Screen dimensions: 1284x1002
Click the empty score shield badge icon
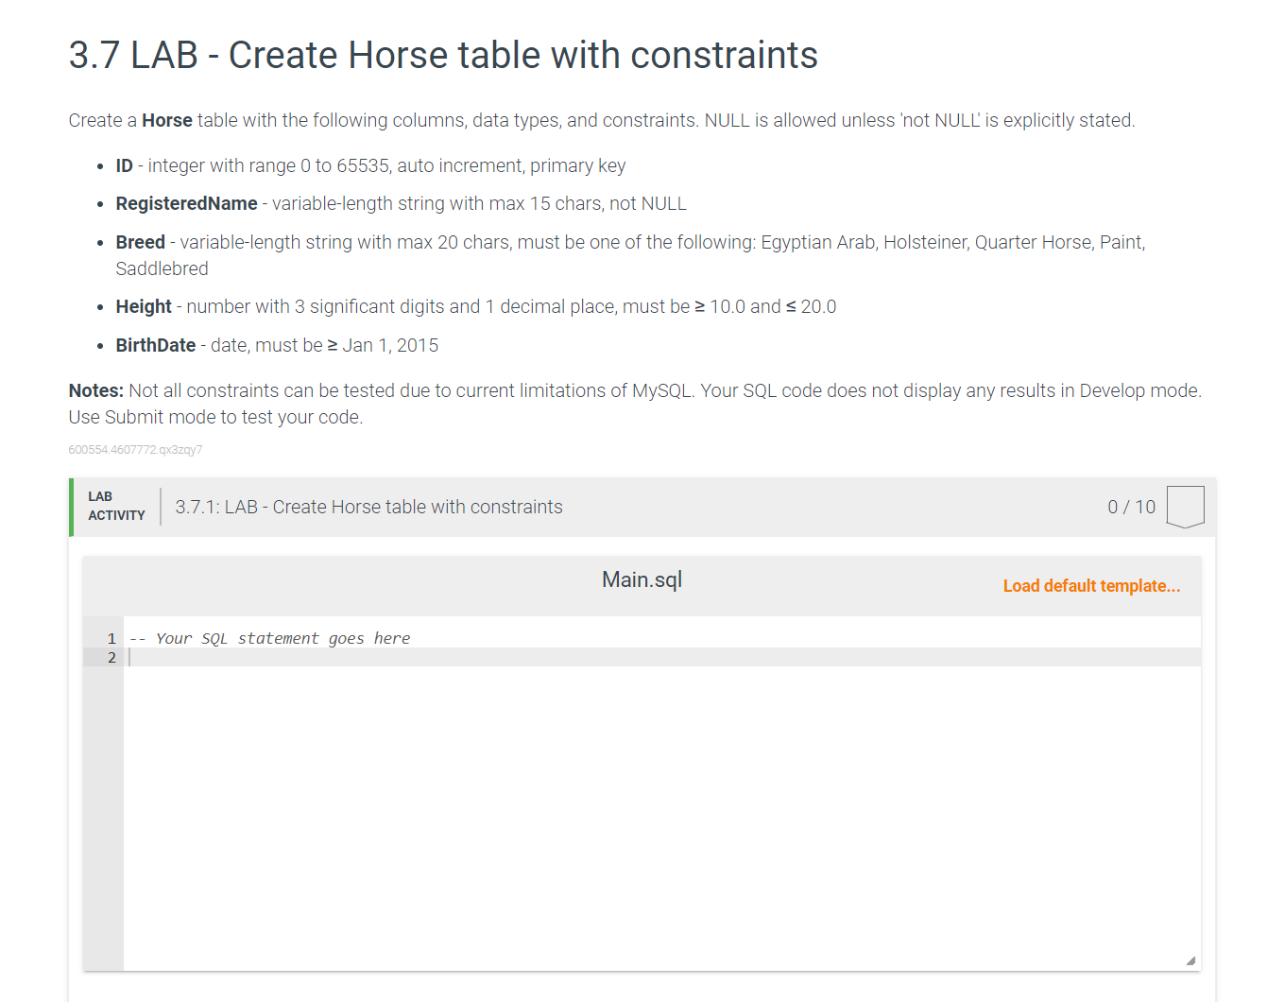(1187, 506)
